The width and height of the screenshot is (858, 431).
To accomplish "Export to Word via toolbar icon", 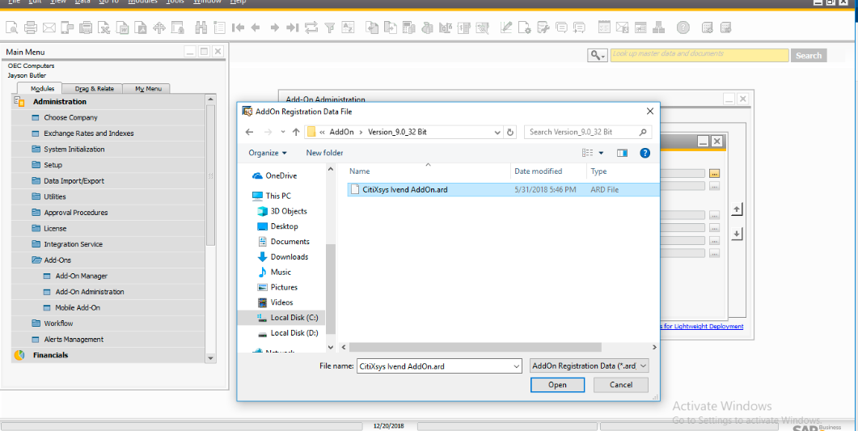I will 123,27.
